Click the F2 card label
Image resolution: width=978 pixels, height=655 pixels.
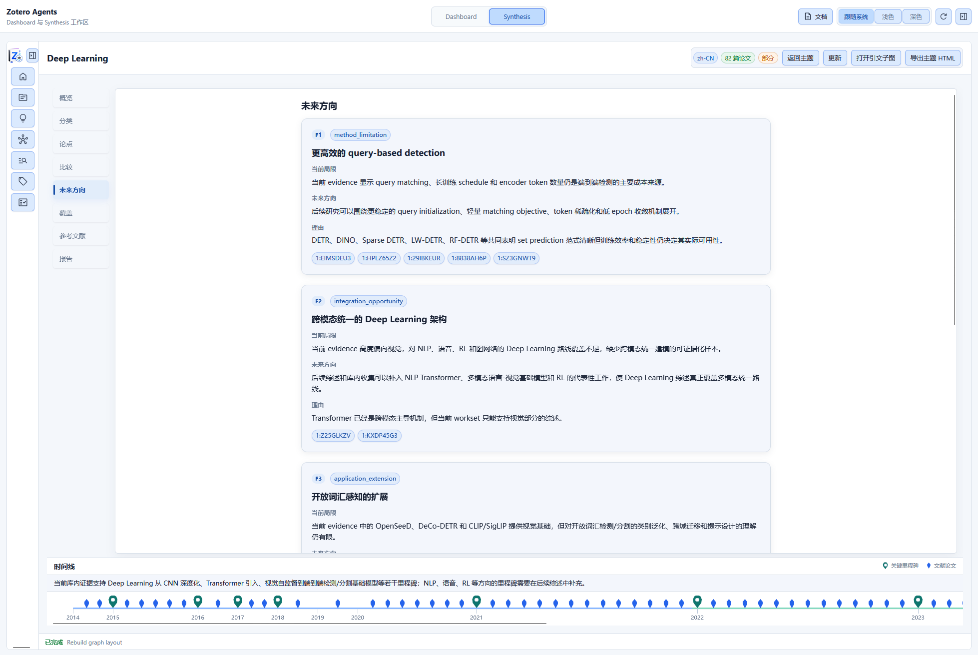(318, 301)
